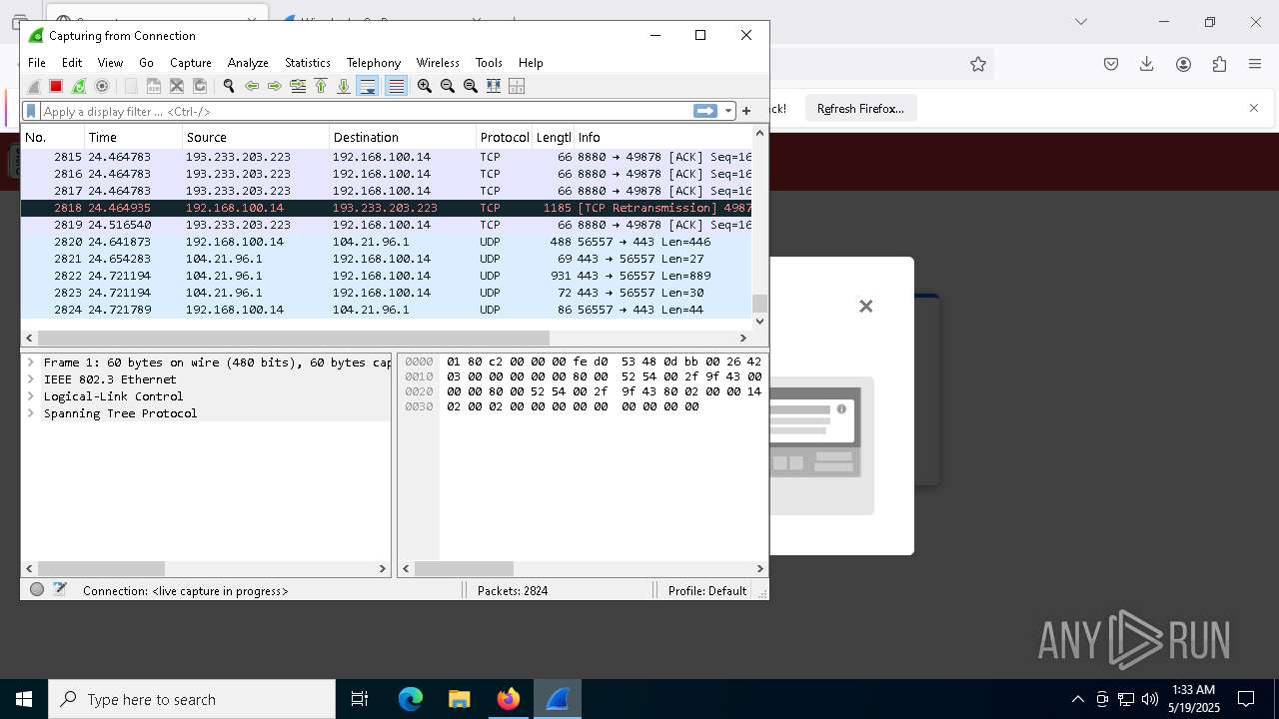The image size is (1279, 719).
Task: Open the Wireless menu
Action: pos(438,62)
